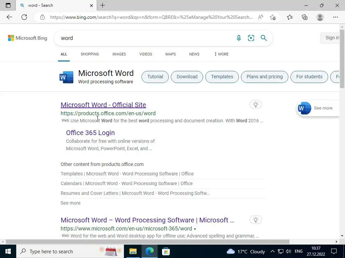
Task: View site information lock icon
Action: point(42,17)
